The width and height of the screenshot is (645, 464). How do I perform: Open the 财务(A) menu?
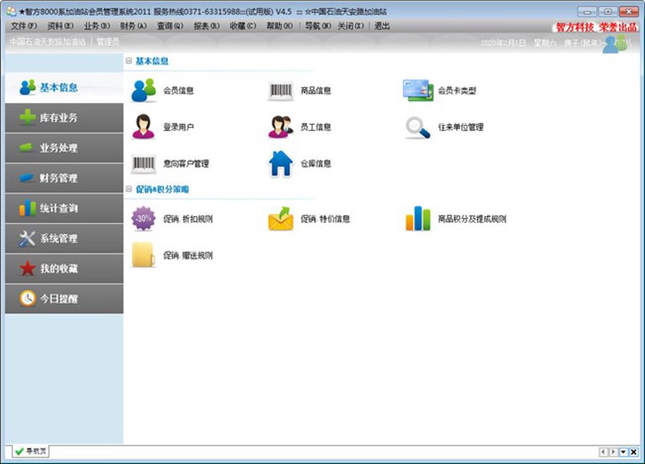(133, 26)
